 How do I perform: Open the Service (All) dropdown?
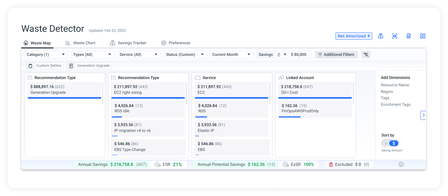click(139, 54)
